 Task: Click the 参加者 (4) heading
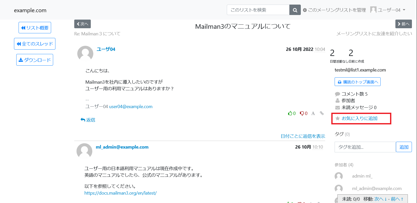click(344, 165)
